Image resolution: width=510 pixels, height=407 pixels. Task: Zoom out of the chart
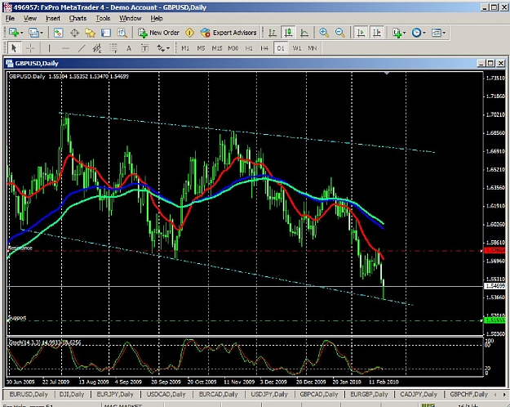click(339, 33)
